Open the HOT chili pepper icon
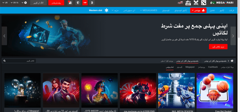This screenshot has height=112, width=240. pos(188,2)
